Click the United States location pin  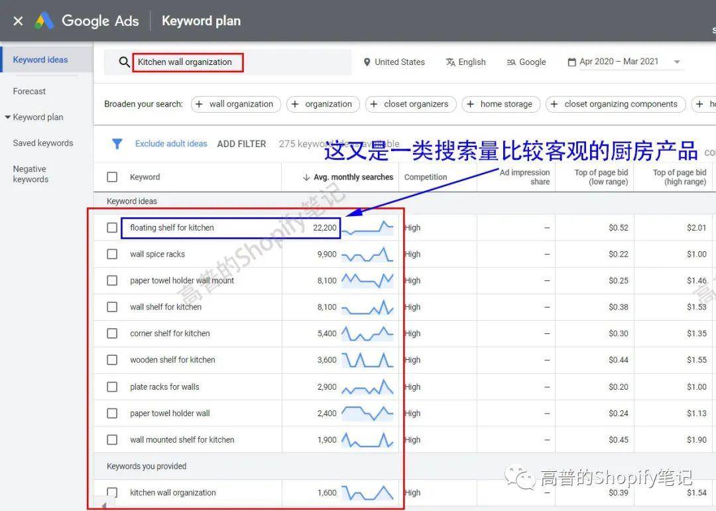click(367, 62)
